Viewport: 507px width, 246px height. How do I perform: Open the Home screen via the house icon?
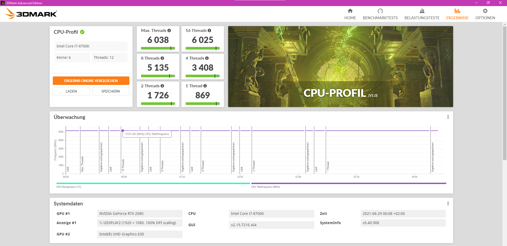(350, 11)
